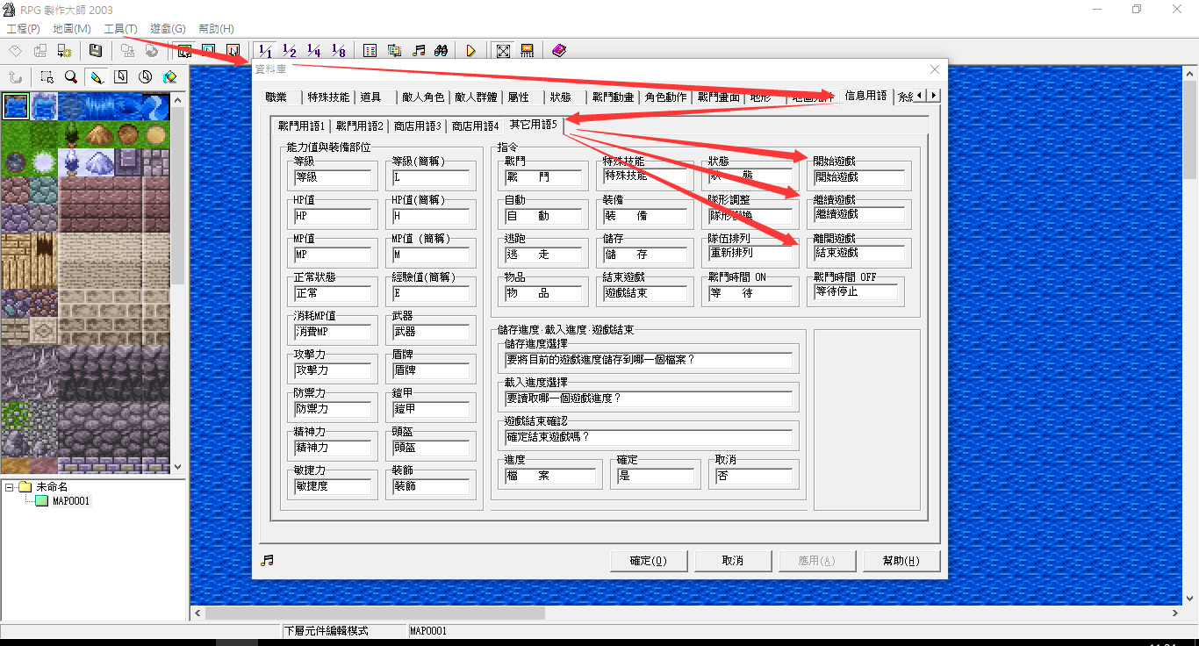Click the 取消 button
Screen dimensions: 1199x646
point(733,561)
